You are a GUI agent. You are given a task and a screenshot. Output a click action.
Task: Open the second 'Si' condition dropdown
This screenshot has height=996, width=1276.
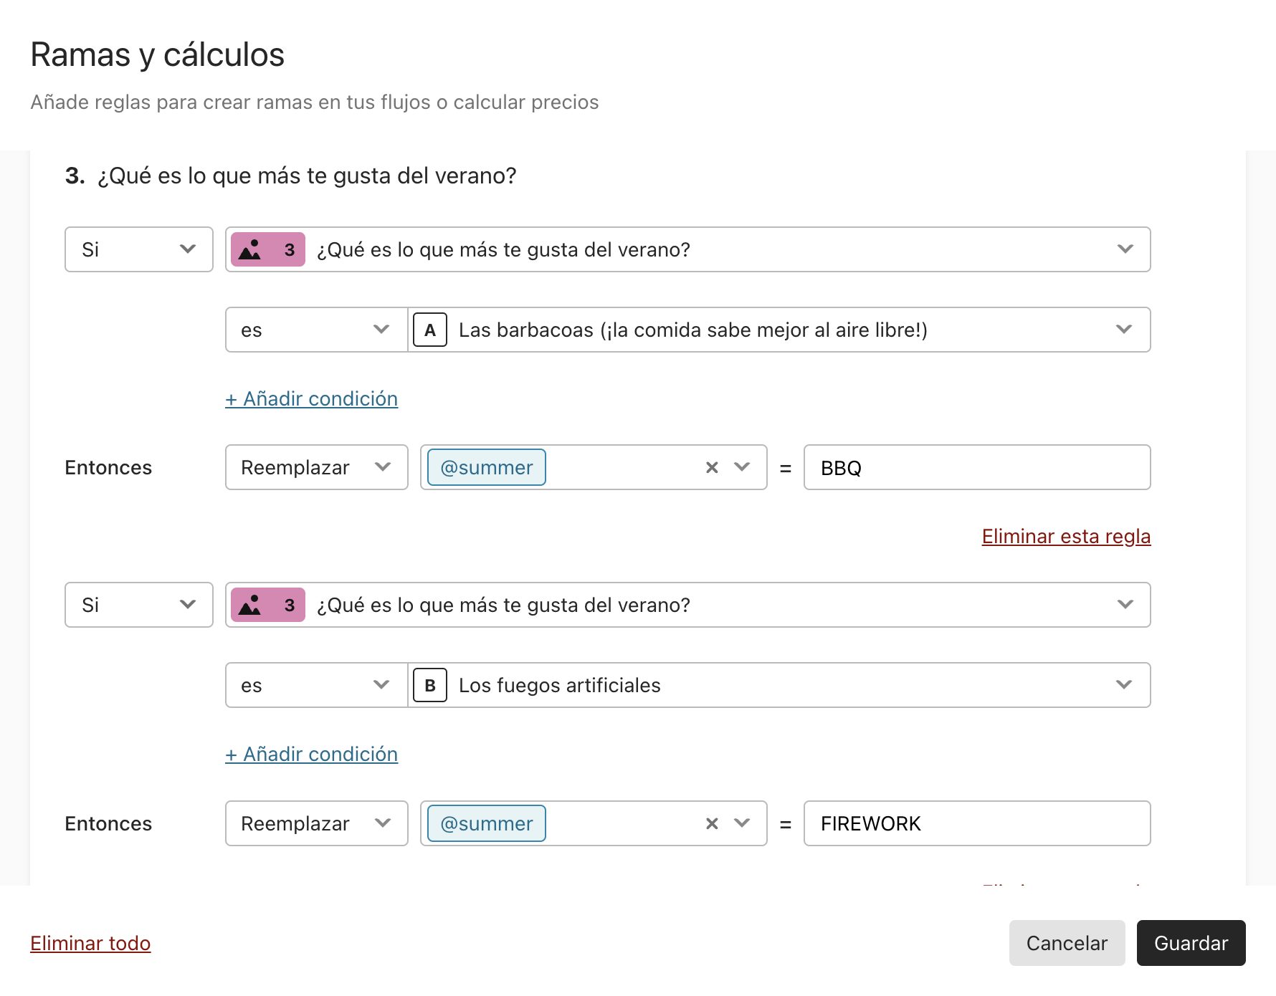[139, 605]
